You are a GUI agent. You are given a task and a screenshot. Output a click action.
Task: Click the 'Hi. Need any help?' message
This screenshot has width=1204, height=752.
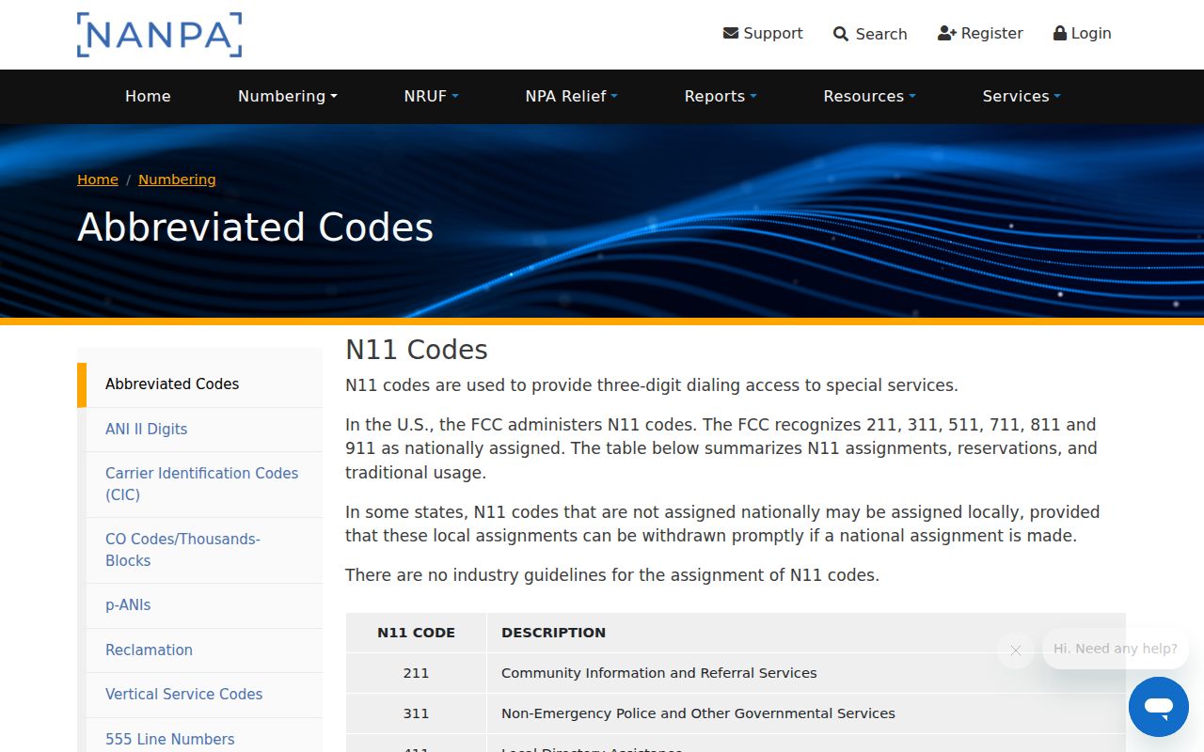1116,649
